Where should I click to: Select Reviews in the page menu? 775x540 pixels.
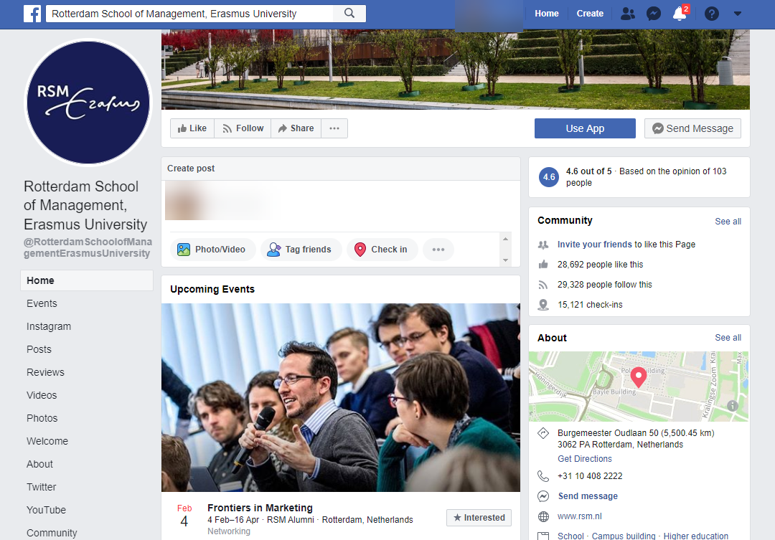point(45,372)
